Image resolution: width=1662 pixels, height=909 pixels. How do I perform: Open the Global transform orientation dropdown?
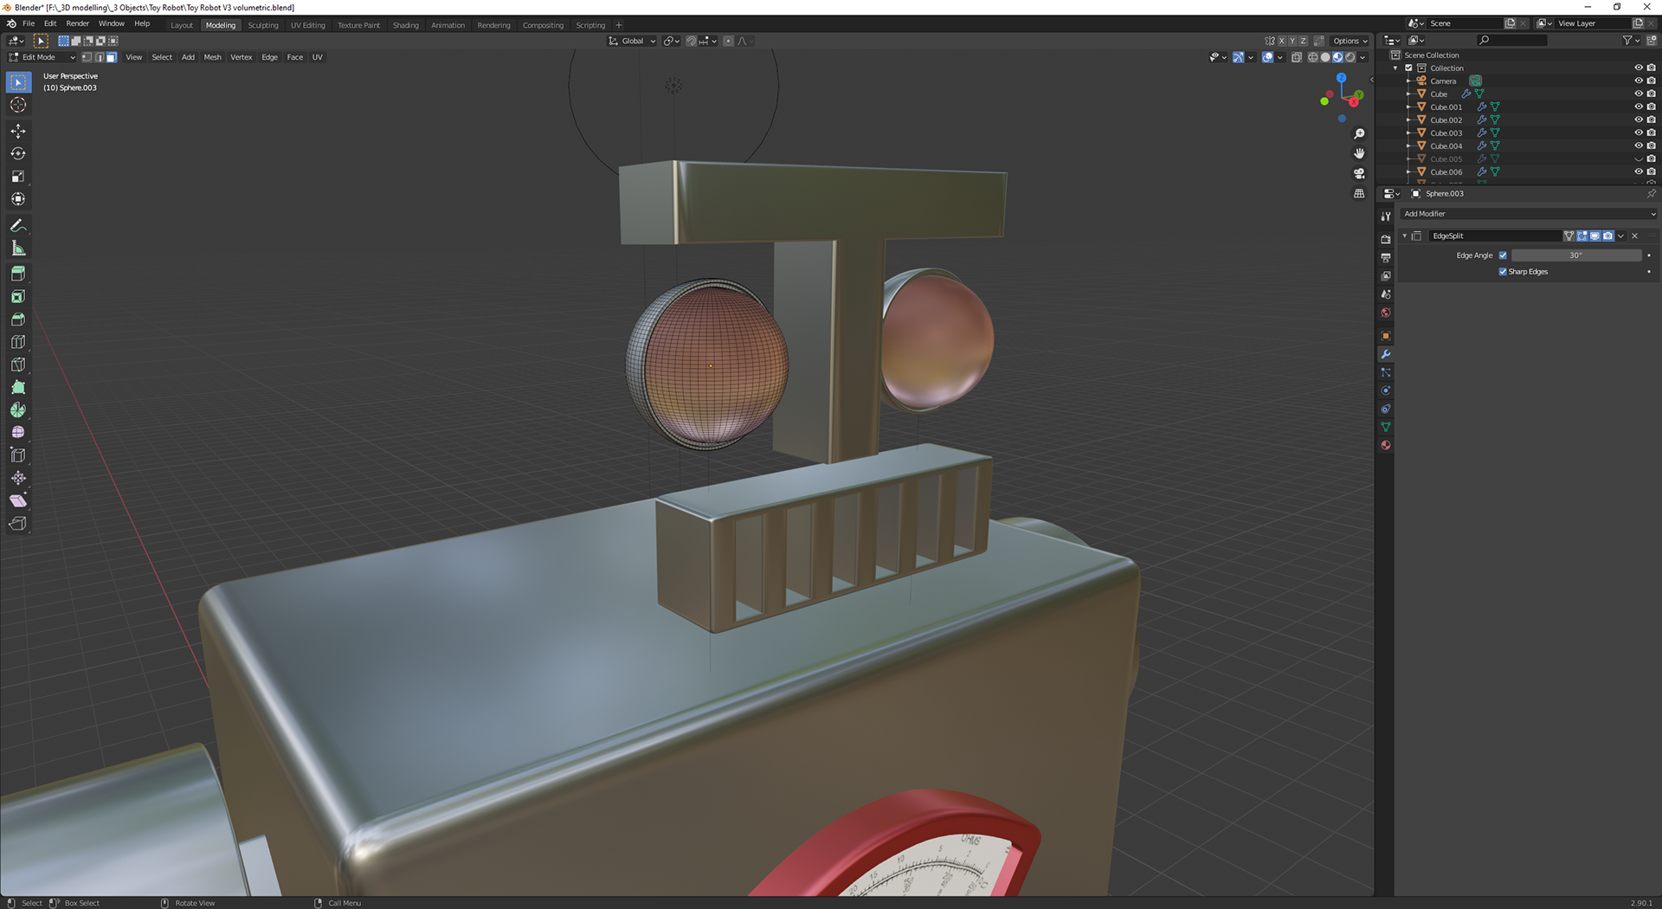632,41
